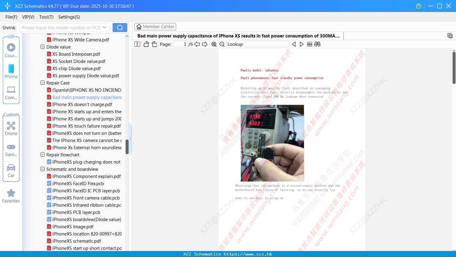Open iPhoneXS image.pdf
Image resolution: width=456 pixels, height=257 pixels.
(x=70, y=227)
